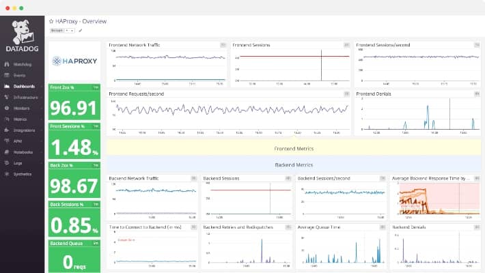485x273 pixels.
Task: Star the HAProxy - Overview dashboard
Action: 51,21
